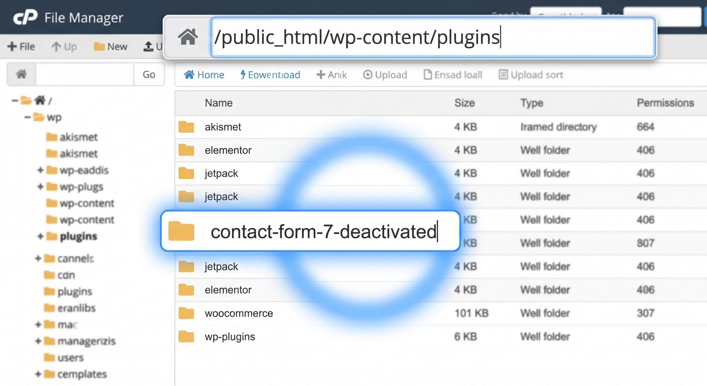Click the /public_html/wp-content/plugins path field
The width and height of the screenshot is (707, 386).
pos(433,37)
